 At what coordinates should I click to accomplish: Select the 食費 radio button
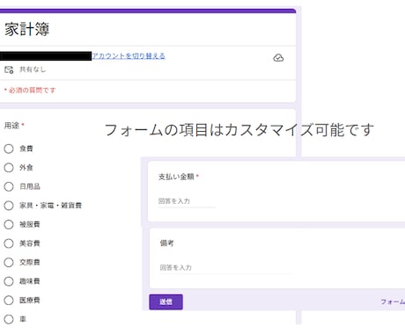pos(9,149)
